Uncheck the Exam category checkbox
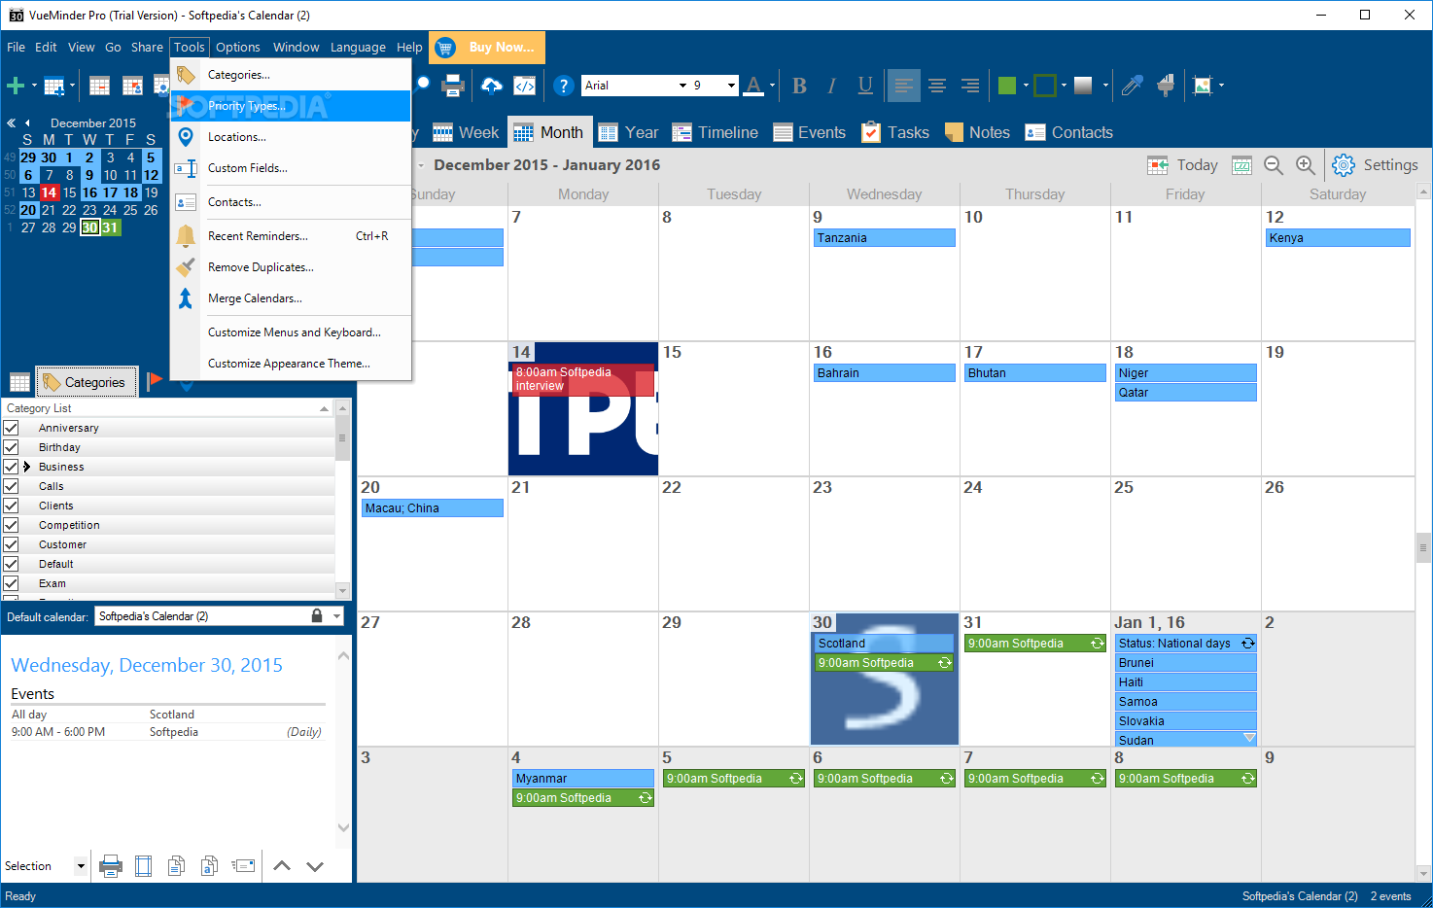Viewport: 1433px width, 908px height. [x=12, y=583]
